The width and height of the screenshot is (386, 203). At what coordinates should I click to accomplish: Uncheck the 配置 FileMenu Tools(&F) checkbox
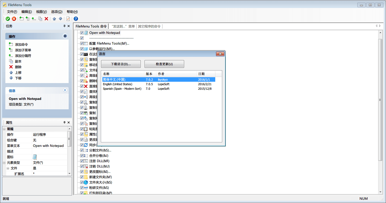click(x=82, y=44)
